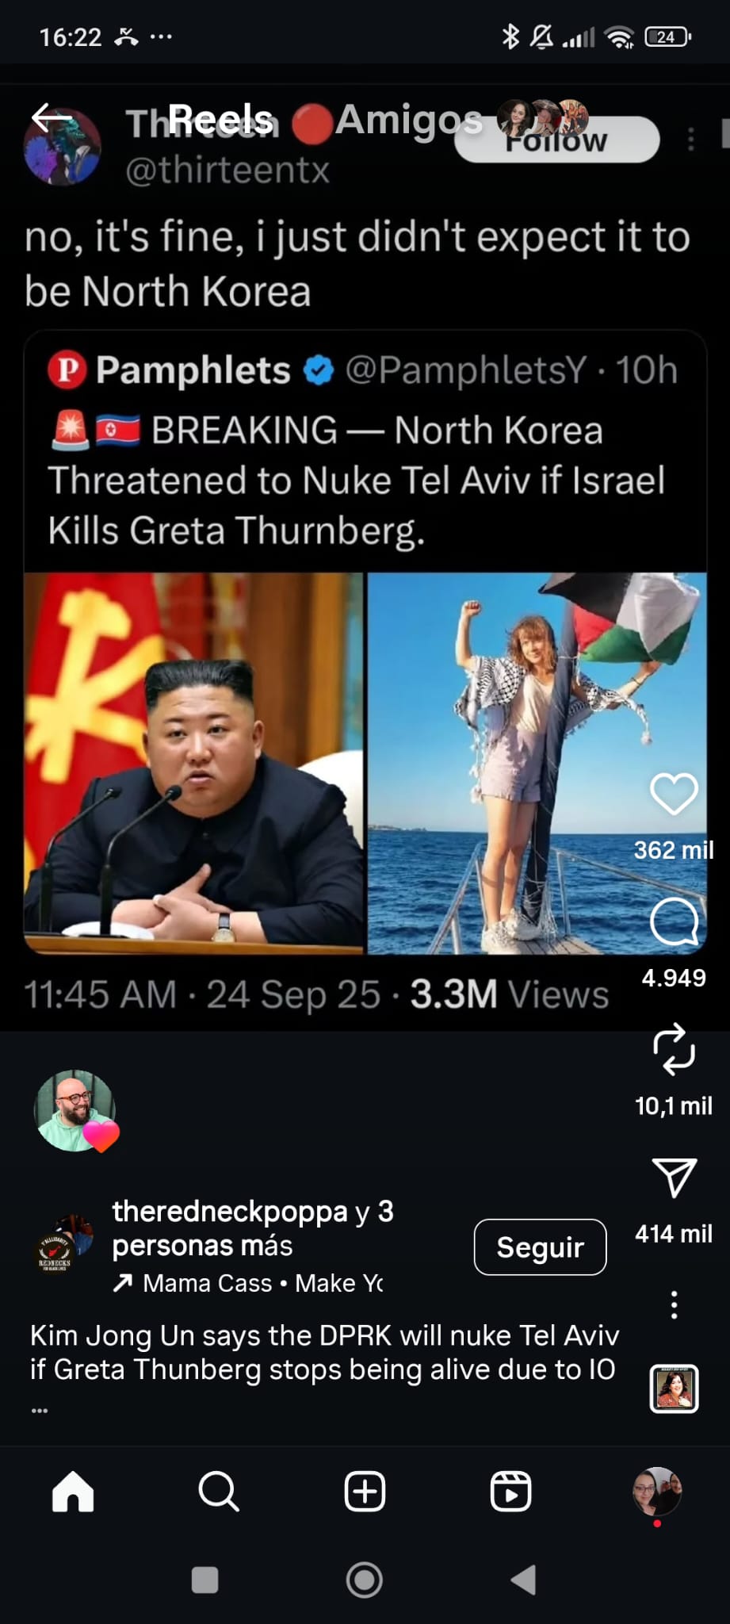Open theredneckpoppa profile name
Image resolution: width=730 pixels, height=1624 pixels.
pyautogui.click(x=230, y=1212)
